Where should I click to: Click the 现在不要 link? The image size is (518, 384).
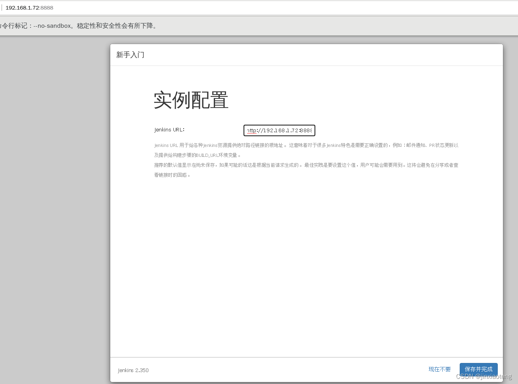(439, 369)
